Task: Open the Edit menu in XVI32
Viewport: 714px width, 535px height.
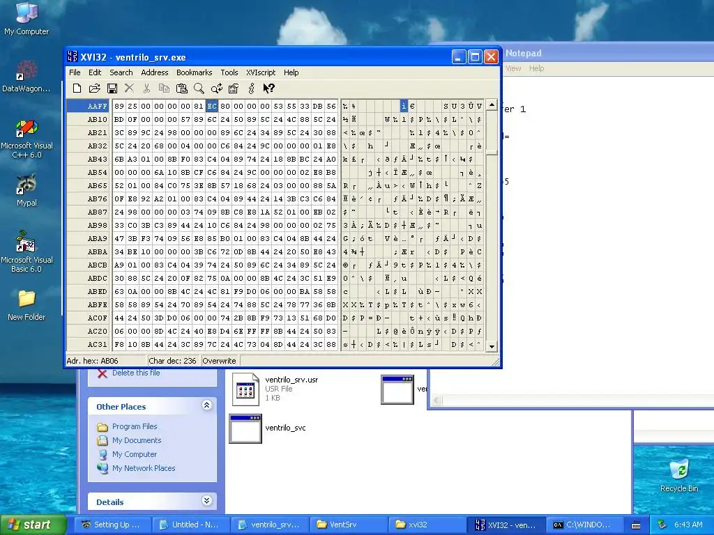Action: point(95,72)
